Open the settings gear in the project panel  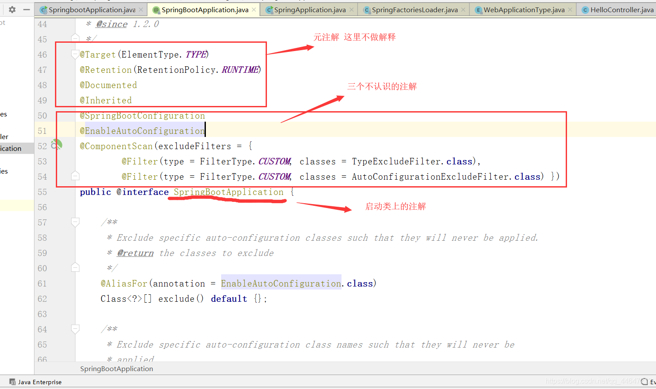(x=12, y=9)
